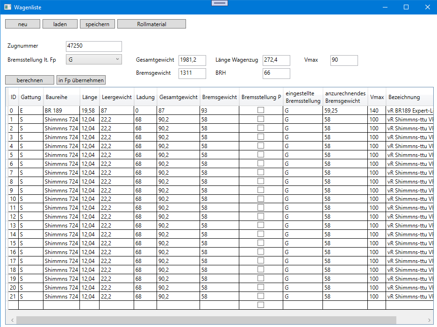Select the Gesamtgewicht total text field
Viewport: 437px width, 327px height.
pos(192,60)
